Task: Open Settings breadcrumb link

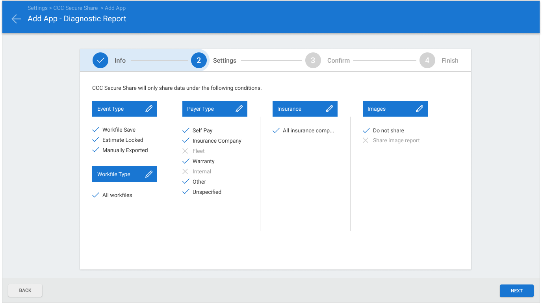Action: point(37,8)
